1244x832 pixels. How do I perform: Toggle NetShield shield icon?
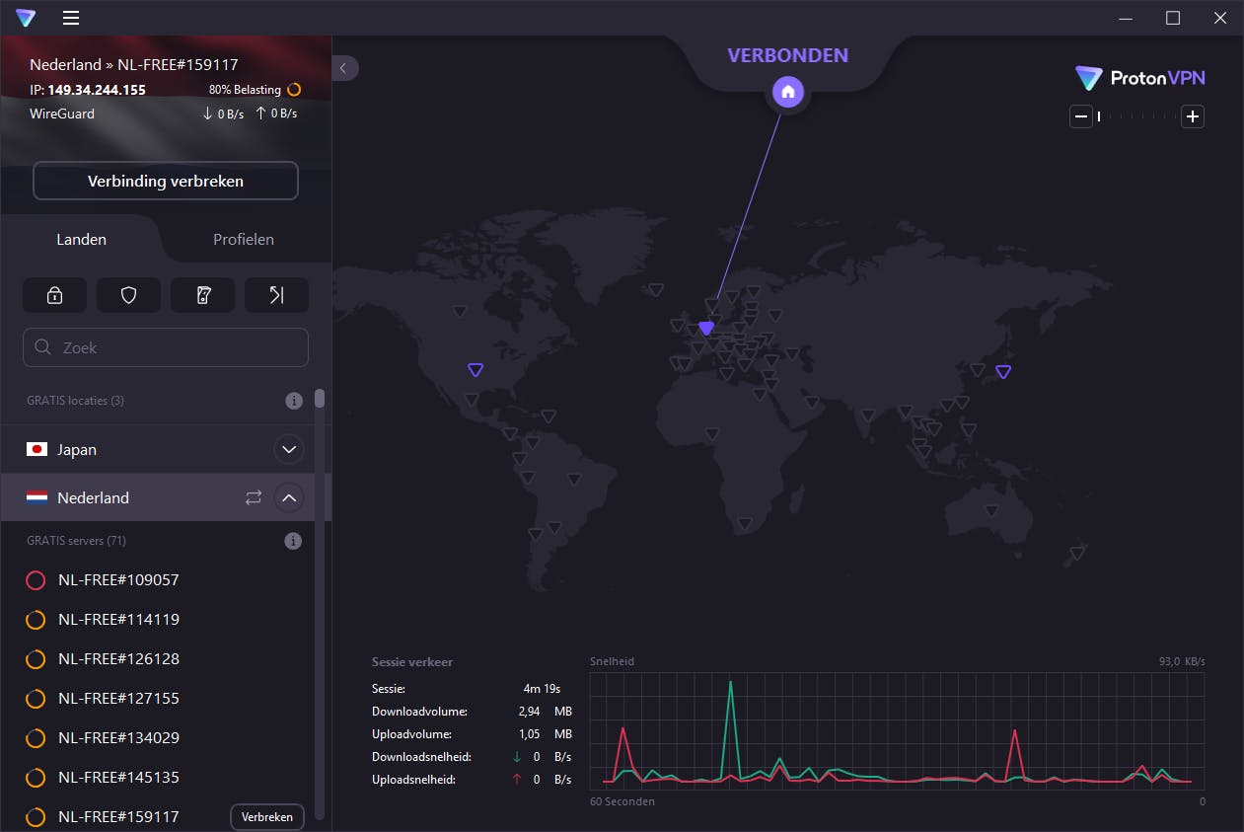coord(128,295)
